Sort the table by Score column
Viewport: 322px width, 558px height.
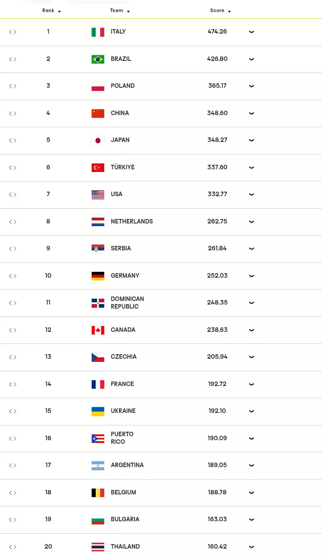pyautogui.click(x=220, y=11)
